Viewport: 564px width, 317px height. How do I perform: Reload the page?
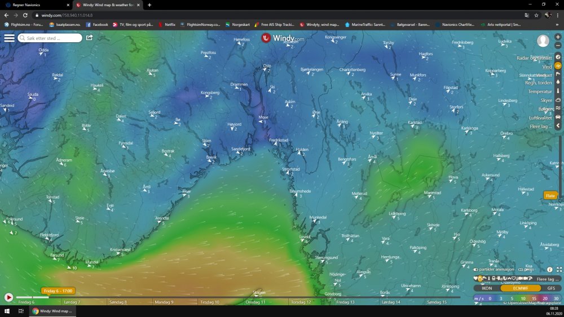click(x=25, y=15)
